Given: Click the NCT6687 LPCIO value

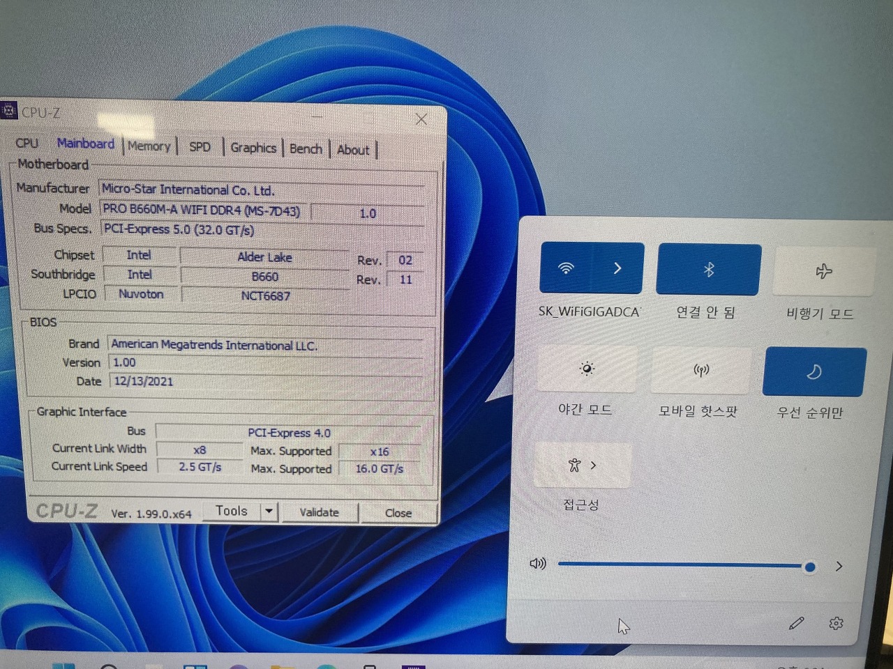Looking at the screenshot, I should tap(266, 296).
